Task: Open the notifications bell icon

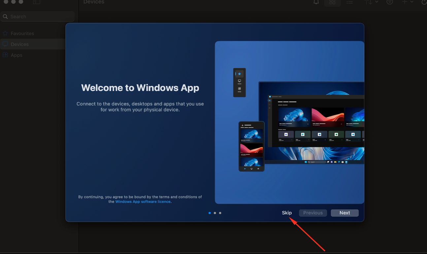Action: 316,2
